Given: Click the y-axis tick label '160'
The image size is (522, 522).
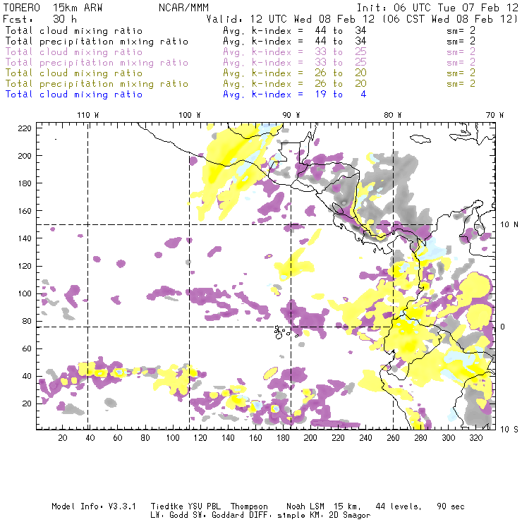Looking at the screenshot, I should 25,211.
